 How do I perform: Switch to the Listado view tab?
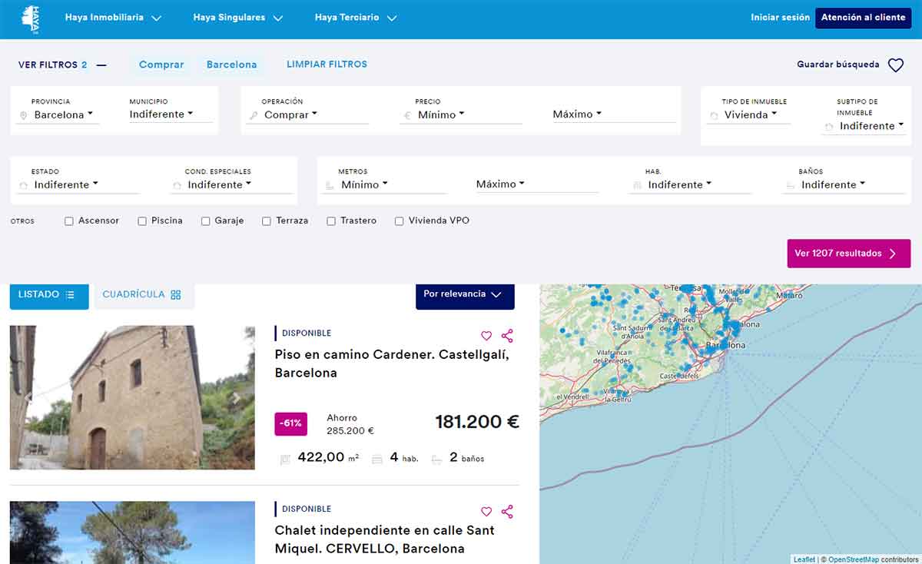pyautogui.click(x=48, y=294)
